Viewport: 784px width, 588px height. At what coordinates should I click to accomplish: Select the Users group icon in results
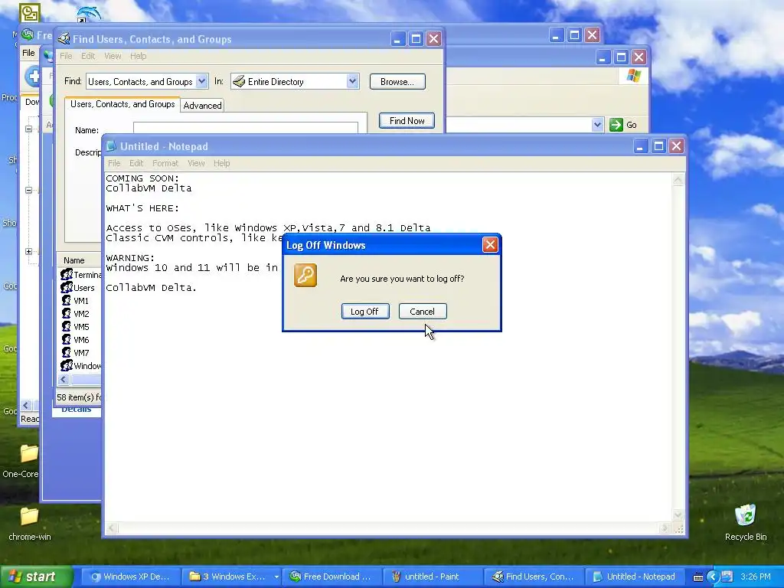[67, 288]
